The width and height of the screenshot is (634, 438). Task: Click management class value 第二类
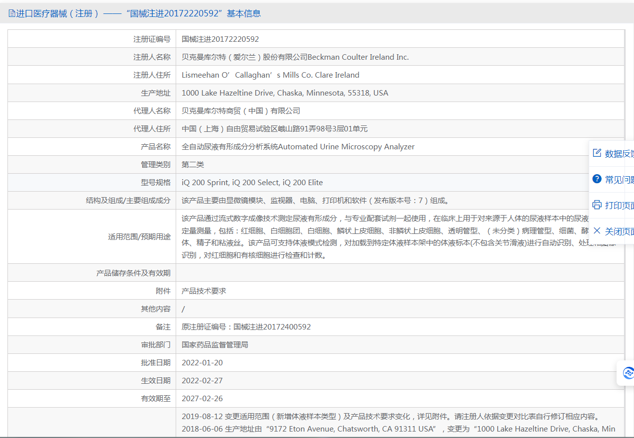click(x=193, y=164)
